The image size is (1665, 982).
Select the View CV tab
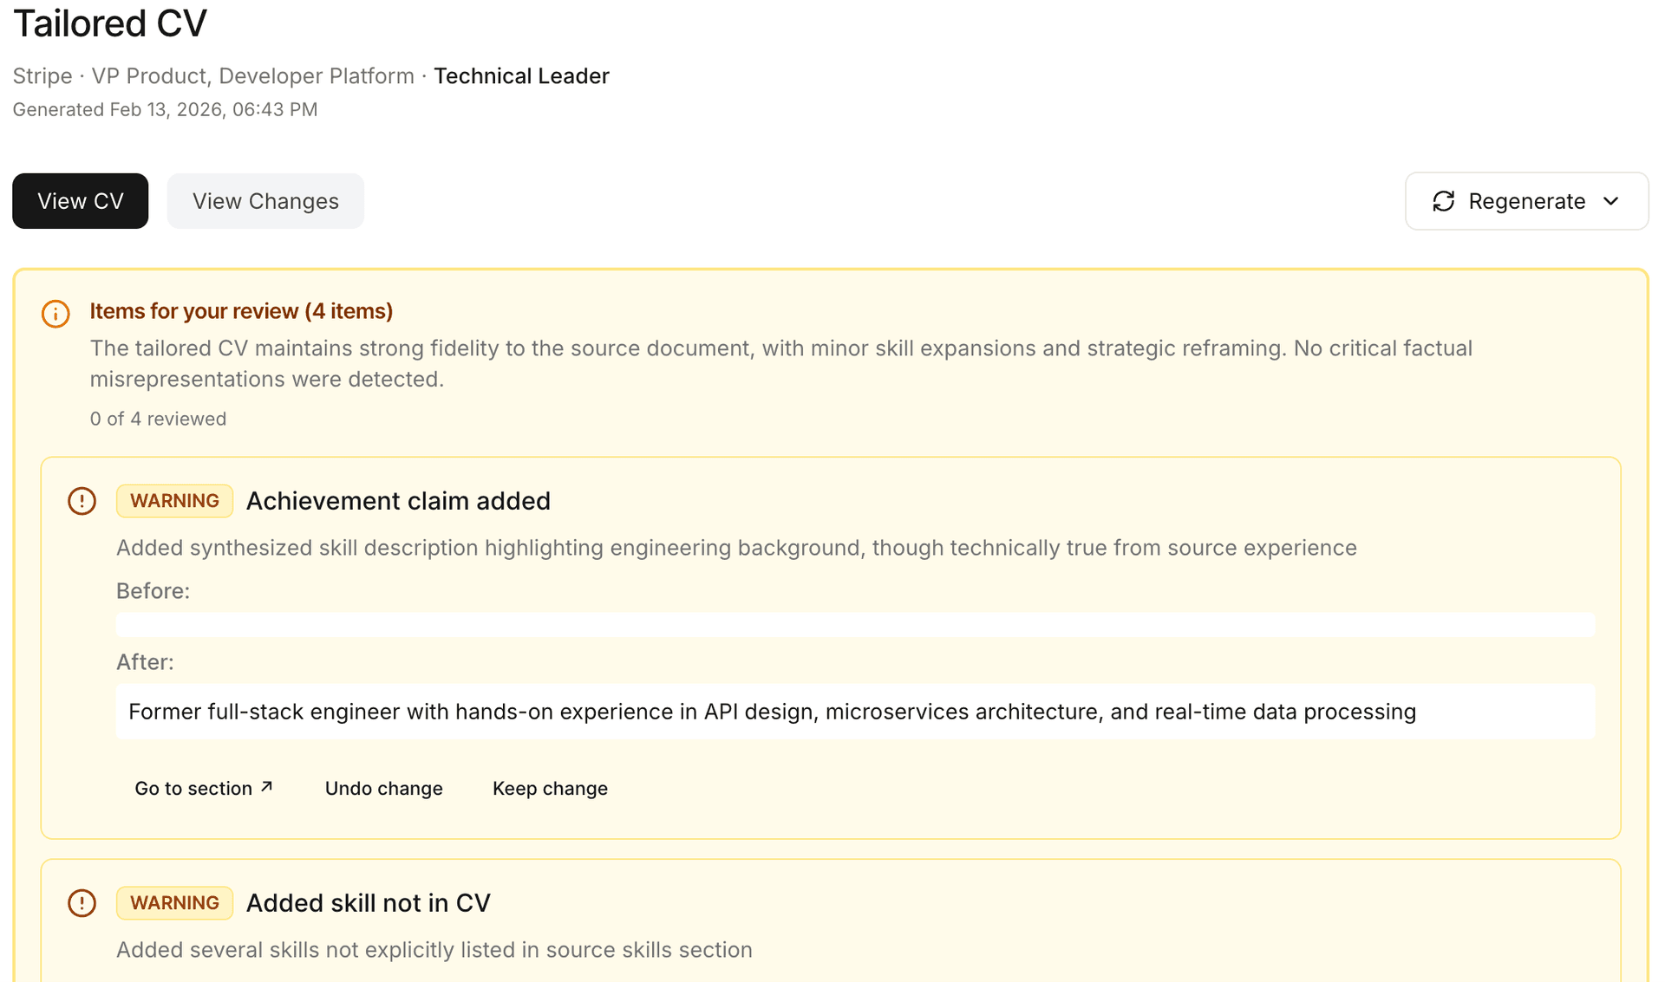80,200
